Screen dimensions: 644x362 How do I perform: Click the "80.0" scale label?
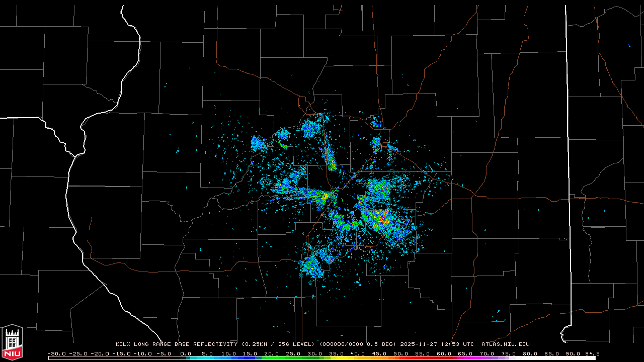(x=530, y=353)
